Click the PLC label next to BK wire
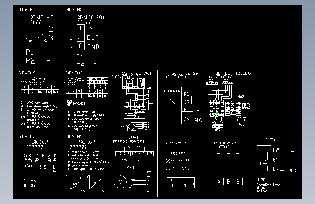 point(292,171)
